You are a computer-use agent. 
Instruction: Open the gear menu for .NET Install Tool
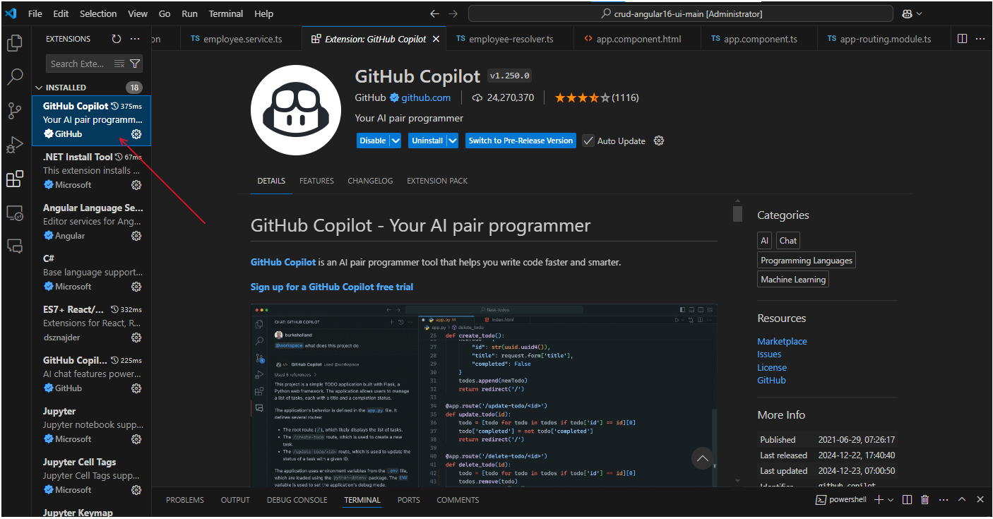[136, 185]
